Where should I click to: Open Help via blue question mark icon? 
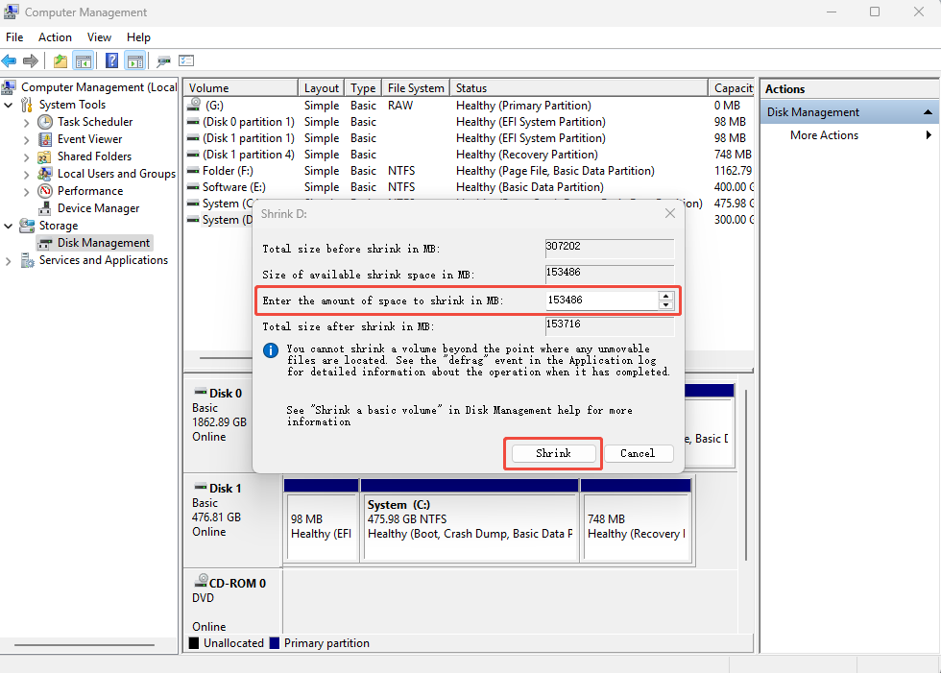click(111, 61)
